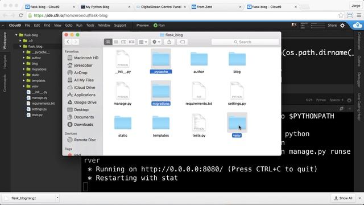Select __pycache__ folder icon in Finder
Viewport: 364px width, 205px height.
[x=161, y=59]
